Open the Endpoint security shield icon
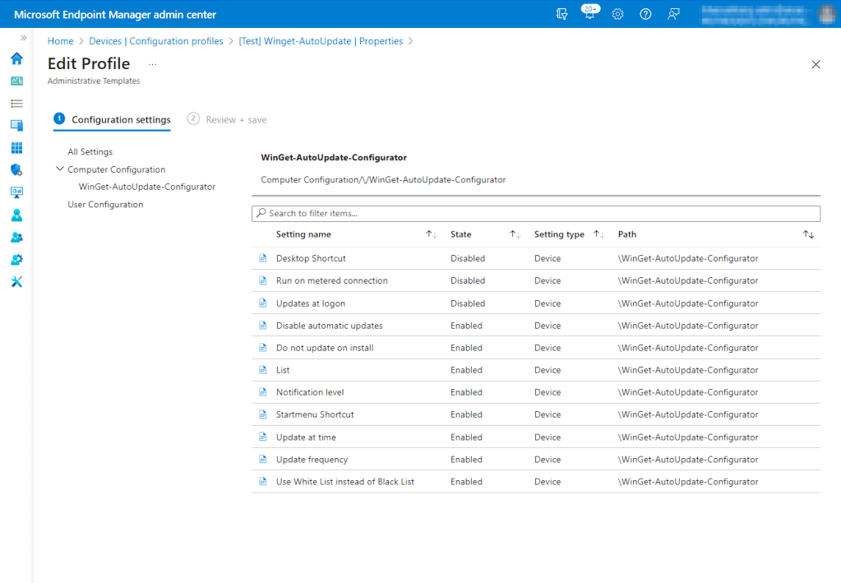This screenshot has height=583, width=841. click(x=16, y=169)
